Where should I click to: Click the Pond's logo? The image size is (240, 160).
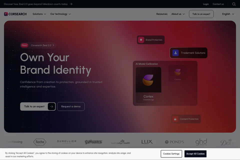[174, 142]
